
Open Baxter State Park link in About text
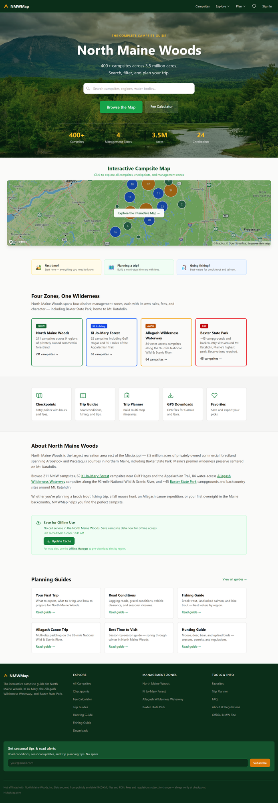(x=183, y=481)
